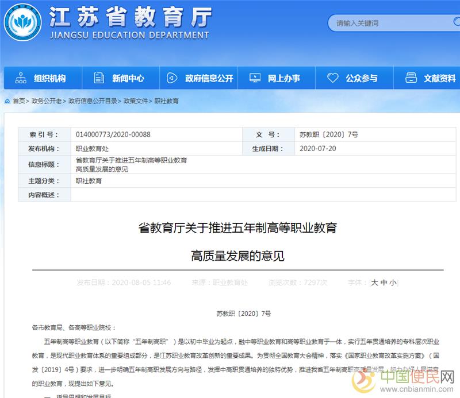Click the keyword search input field

(391, 23)
